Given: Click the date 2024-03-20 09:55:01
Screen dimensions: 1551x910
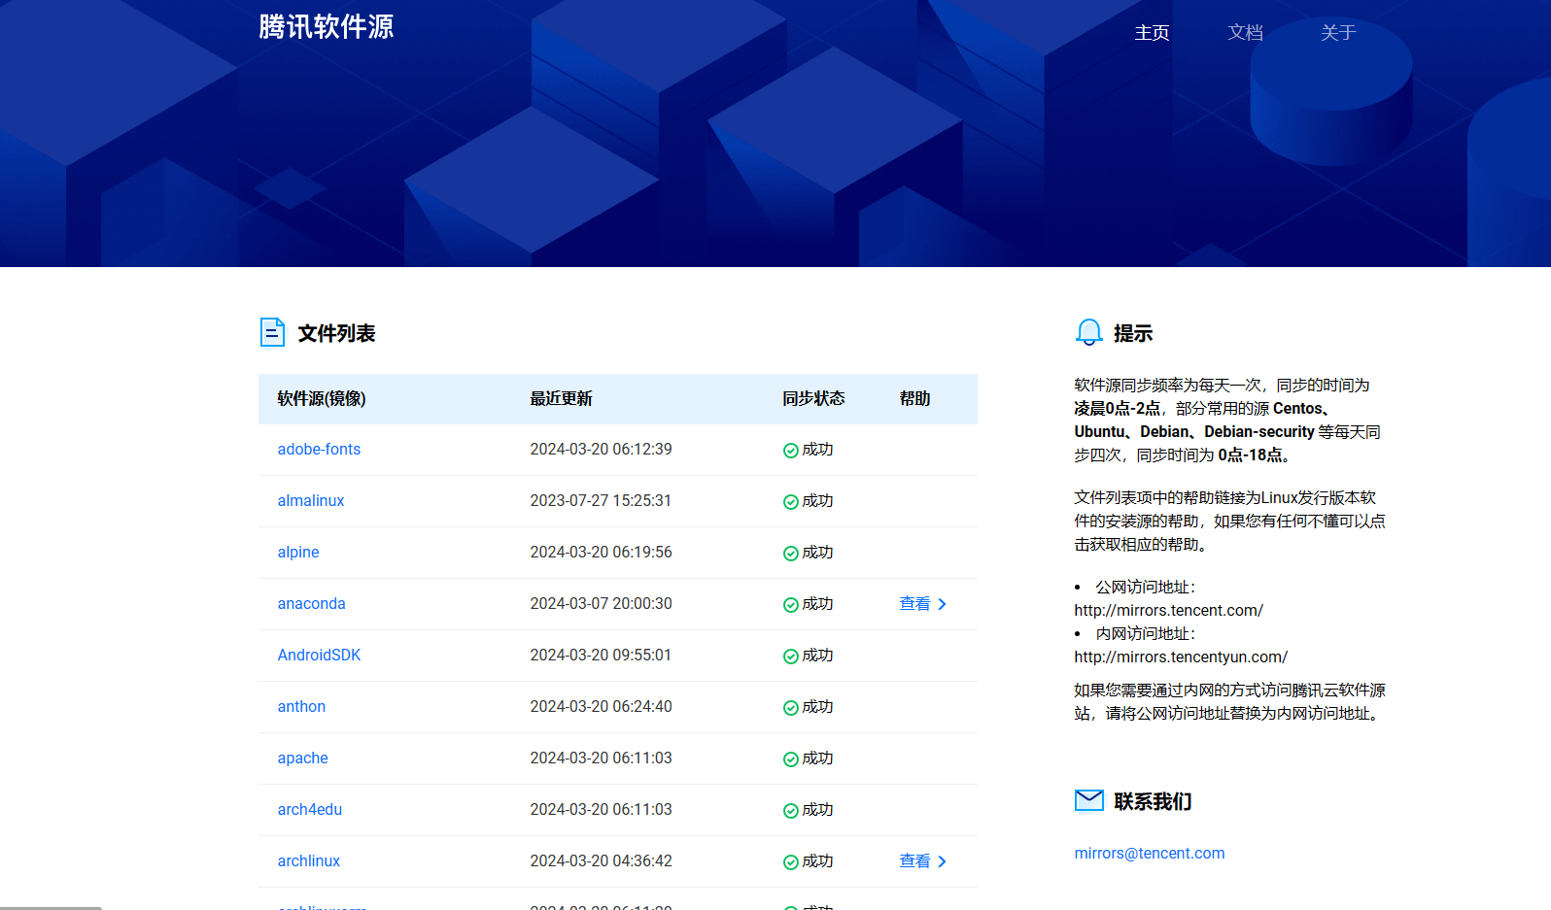Looking at the screenshot, I should pos(601,655).
